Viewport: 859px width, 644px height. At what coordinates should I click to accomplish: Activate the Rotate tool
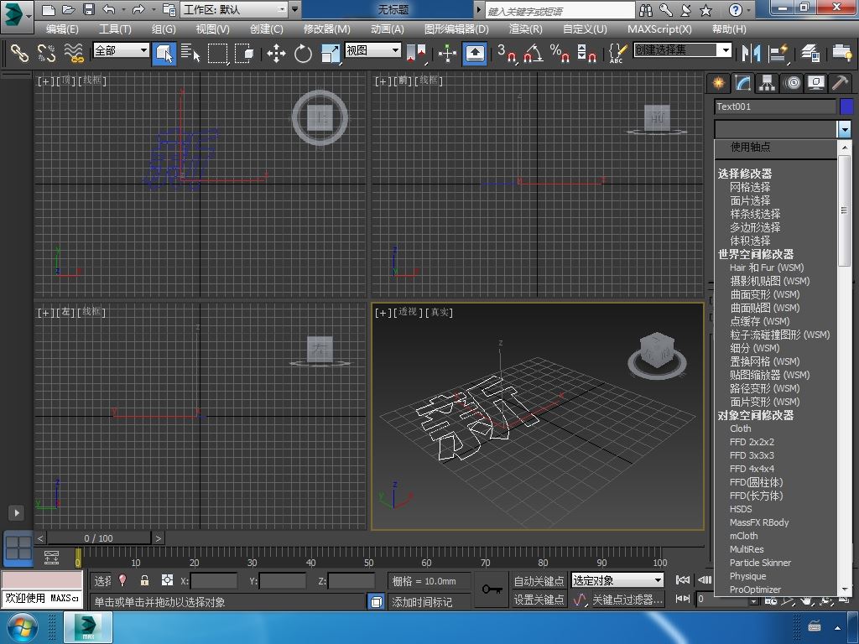[x=303, y=54]
